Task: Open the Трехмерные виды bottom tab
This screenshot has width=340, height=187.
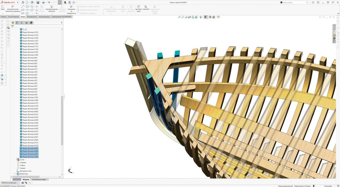Action: pyautogui.click(x=40, y=179)
